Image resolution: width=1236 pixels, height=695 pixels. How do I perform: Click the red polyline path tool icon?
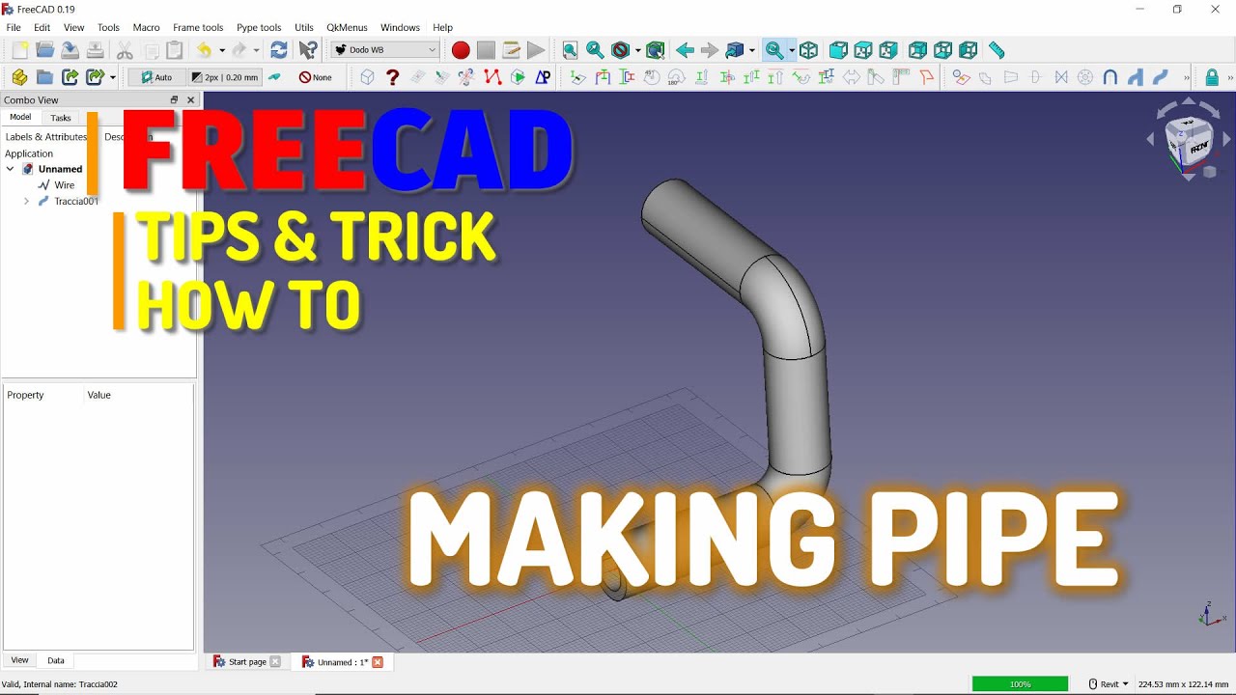(492, 77)
